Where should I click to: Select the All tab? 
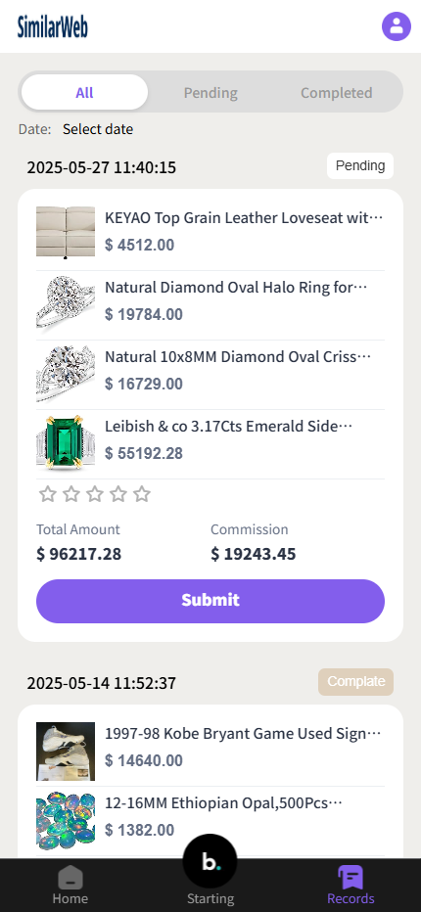coord(84,93)
